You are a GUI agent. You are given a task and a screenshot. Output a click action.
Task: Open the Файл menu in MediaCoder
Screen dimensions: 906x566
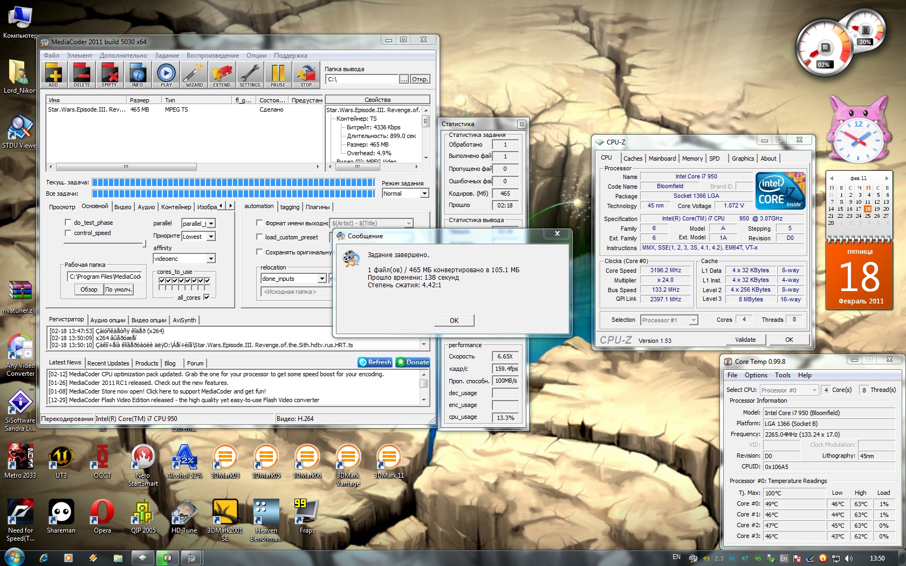coord(51,56)
